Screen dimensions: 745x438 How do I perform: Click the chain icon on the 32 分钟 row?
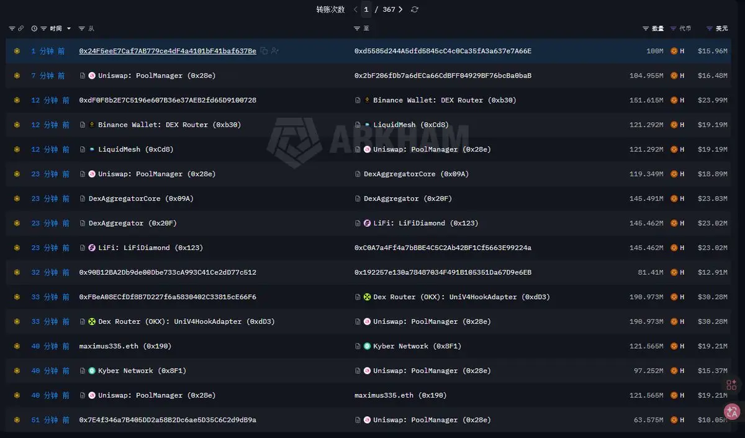point(17,272)
